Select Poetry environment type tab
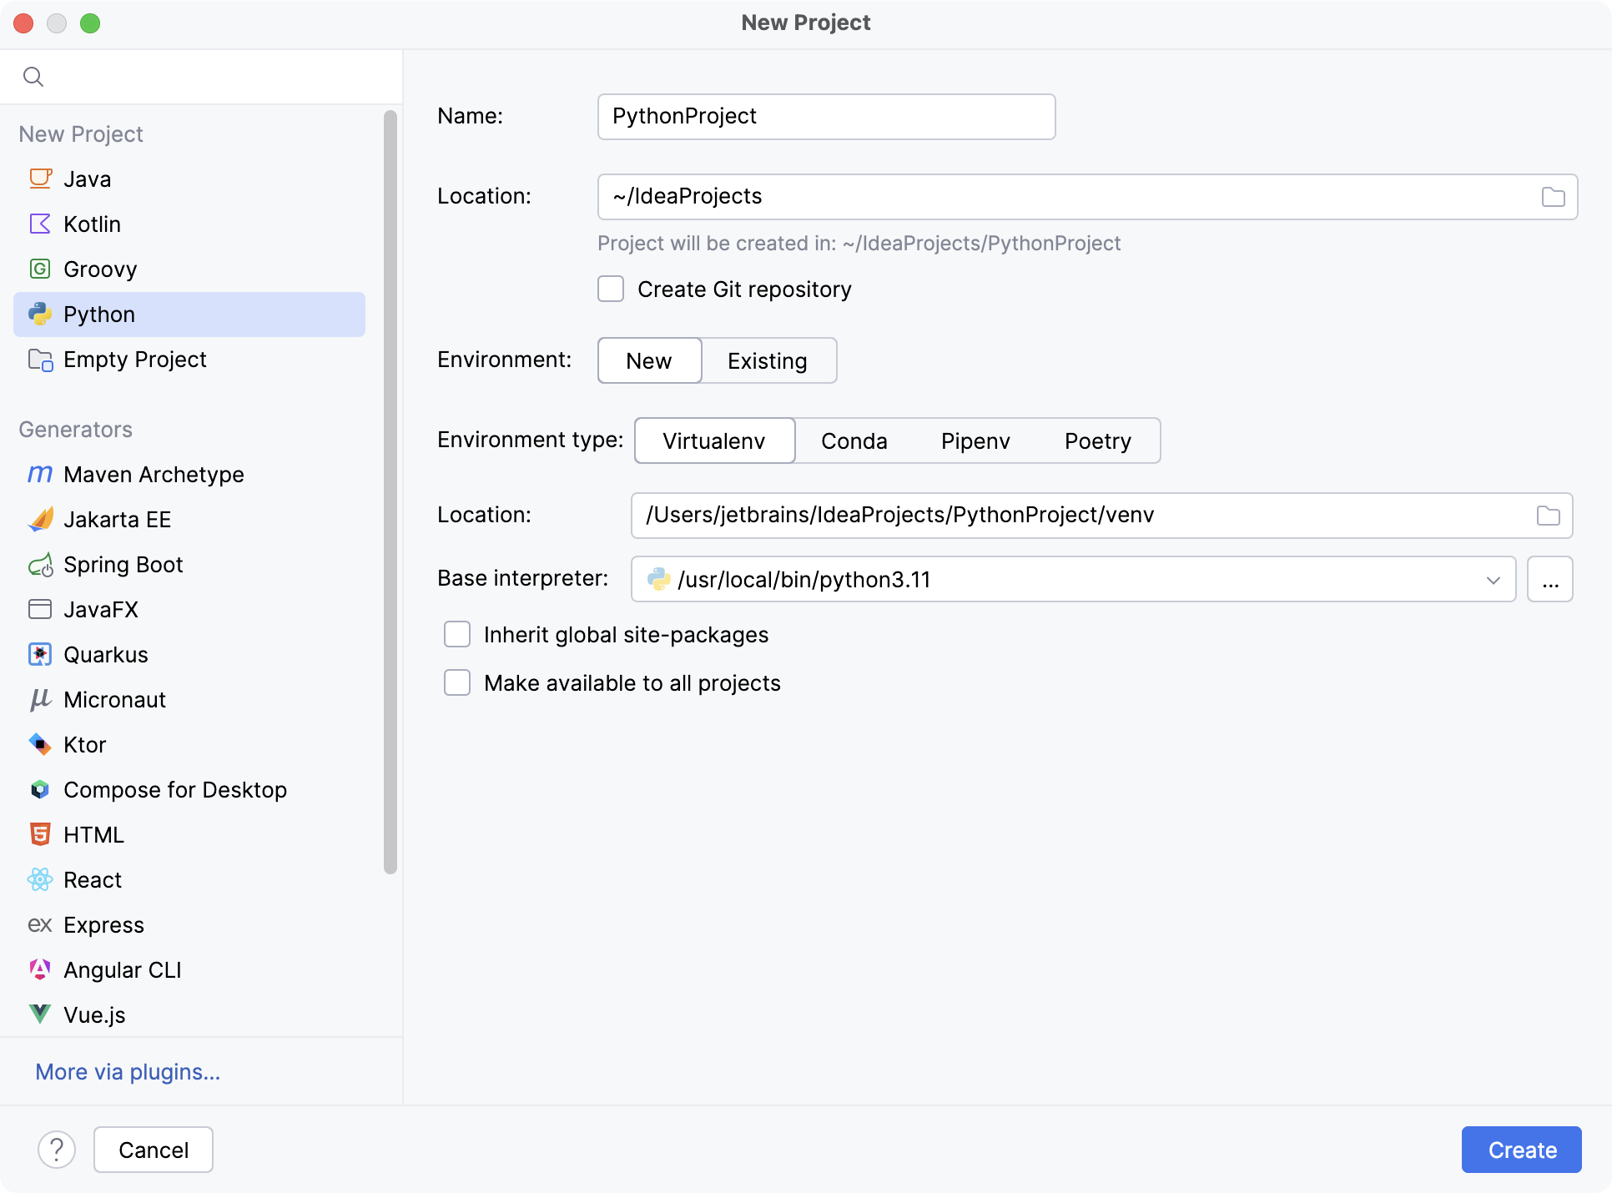Viewport: 1612px width, 1193px height. 1096,440
